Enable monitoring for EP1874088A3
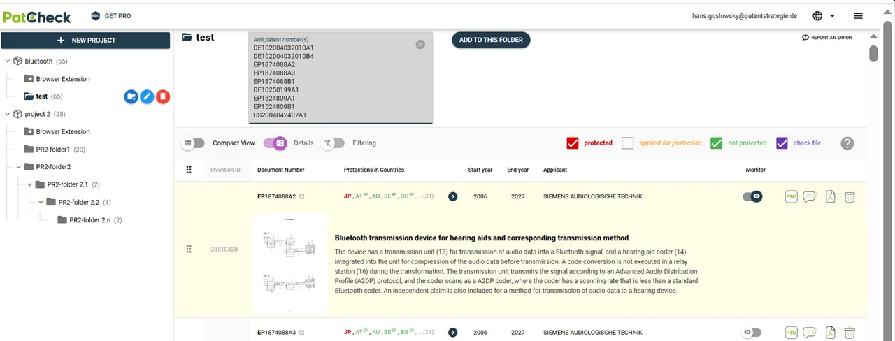Screen dimensions: 895x341 point(752,333)
